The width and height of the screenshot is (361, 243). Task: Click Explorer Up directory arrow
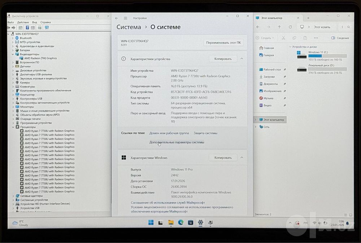click(279, 27)
